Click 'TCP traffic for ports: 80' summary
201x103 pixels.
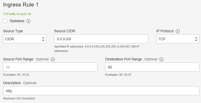pos(17,14)
